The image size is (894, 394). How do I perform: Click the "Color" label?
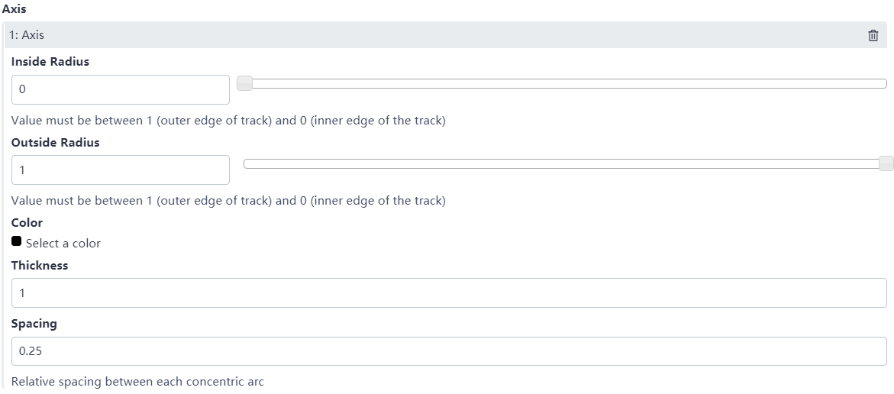tap(27, 222)
